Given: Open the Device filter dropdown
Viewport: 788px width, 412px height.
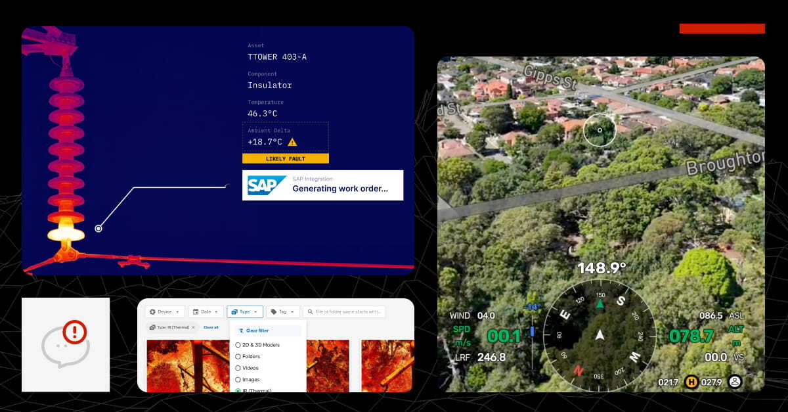Looking at the screenshot, I should click(x=165, y=312).
